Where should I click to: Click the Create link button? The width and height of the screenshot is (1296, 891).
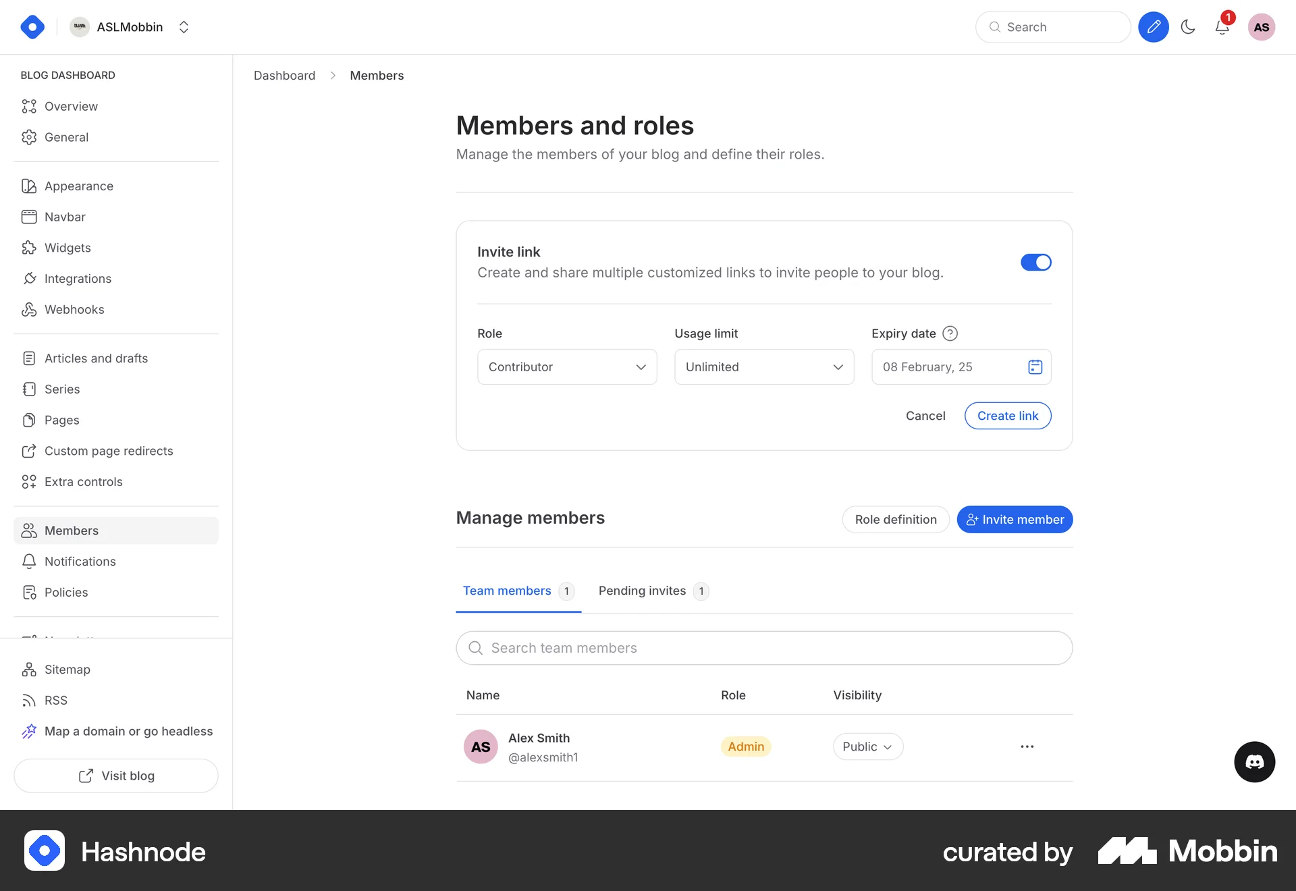coord(1007,415)
